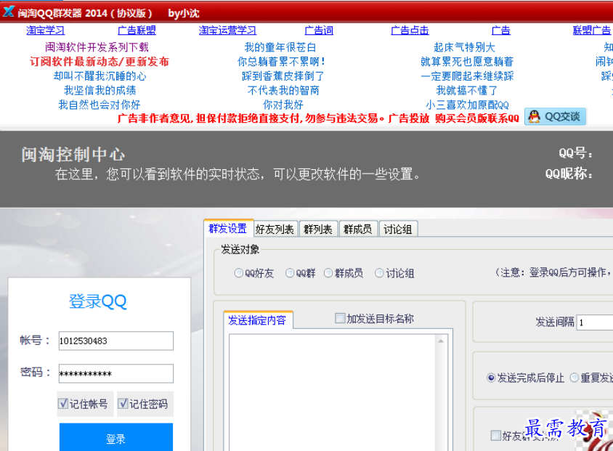Image resolution: width=613 pixels, height=451 pixels.
Task: Click the 我的童年很苍白 ad link
Action: coord(280,47)
